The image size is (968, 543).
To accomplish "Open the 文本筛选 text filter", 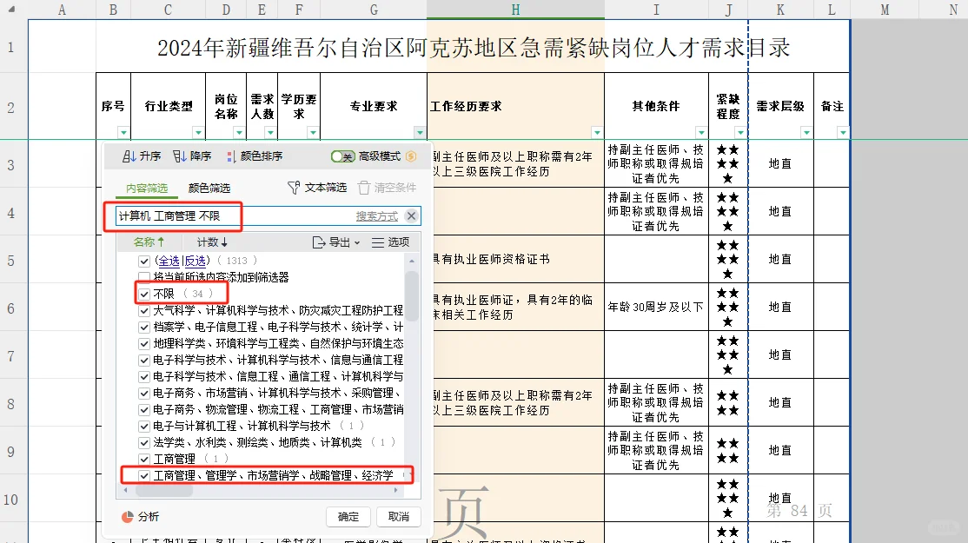I will [x=317, y=187].
